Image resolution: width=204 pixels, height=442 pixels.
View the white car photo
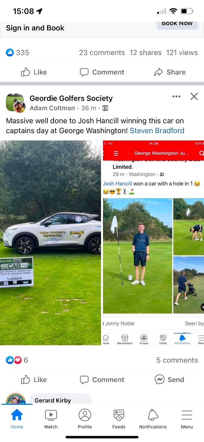50,243
